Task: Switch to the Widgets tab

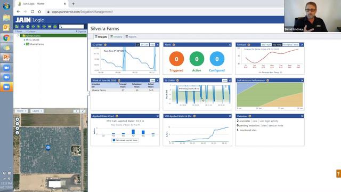Action: coord(101,37)
